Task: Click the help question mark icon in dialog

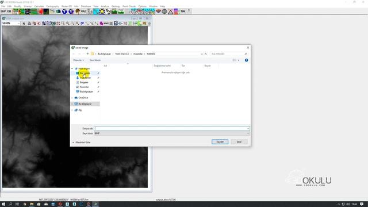Action: 247,60
